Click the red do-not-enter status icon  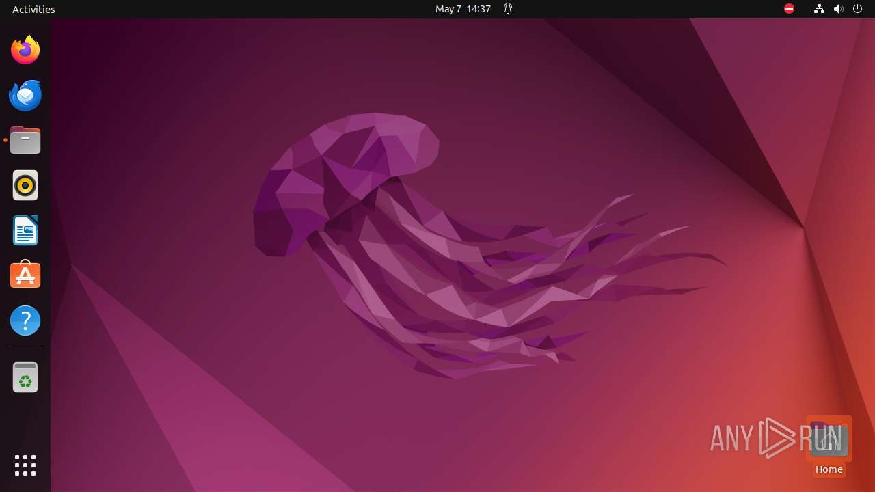click(x=789, y=9)
